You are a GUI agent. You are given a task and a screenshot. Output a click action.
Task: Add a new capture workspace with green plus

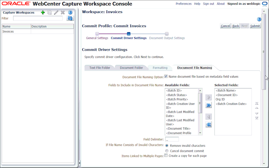pyautogui.click(x=43, y=12)
